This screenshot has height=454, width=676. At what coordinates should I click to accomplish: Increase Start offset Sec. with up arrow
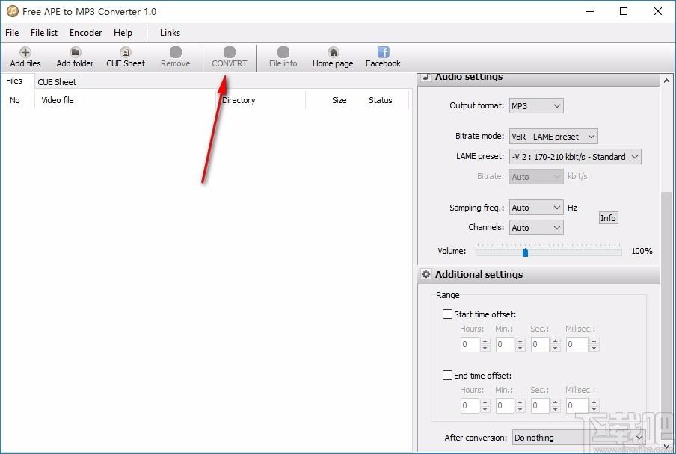pyautogui.click(x=556, y=340)
